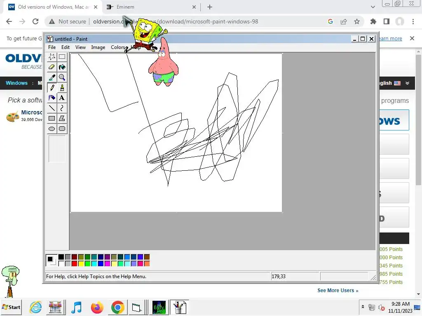Reload the page in Chrome

click(x=35, y=21)
